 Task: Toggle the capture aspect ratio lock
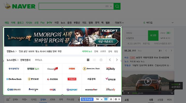(111, 99)
